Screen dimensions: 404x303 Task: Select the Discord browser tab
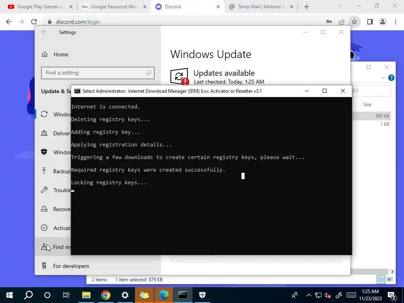187,7
